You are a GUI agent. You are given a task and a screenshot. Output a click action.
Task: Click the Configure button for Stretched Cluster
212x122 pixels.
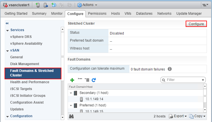196,24
